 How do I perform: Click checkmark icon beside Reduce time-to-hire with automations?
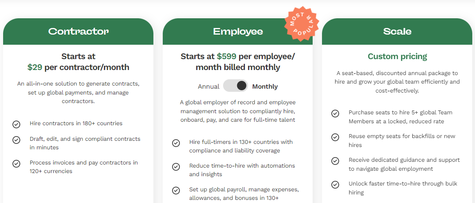[x=176, y=167]
